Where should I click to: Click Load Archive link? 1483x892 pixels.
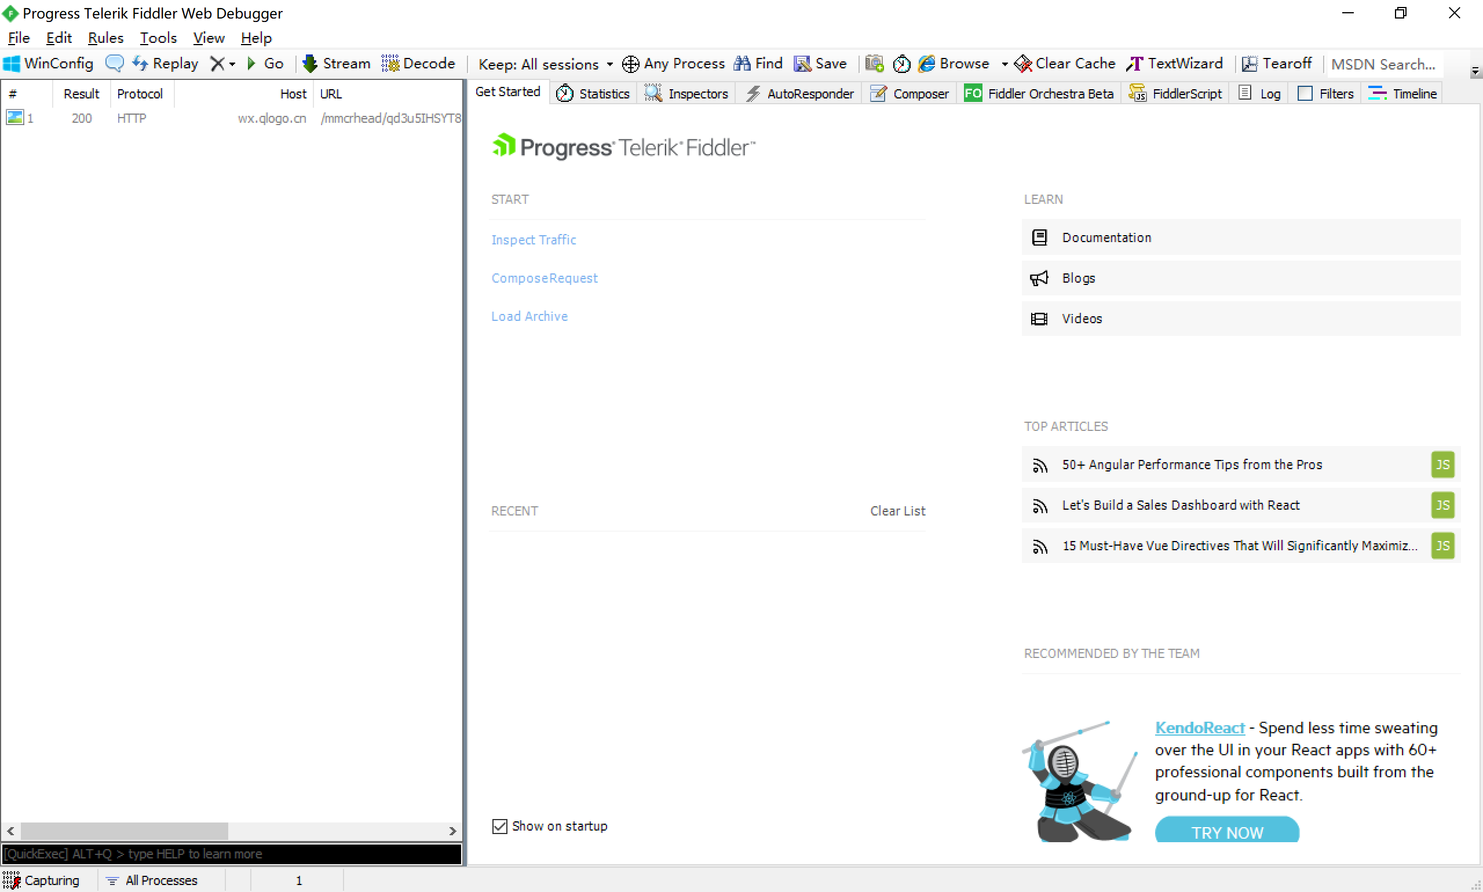coord(529,316)
